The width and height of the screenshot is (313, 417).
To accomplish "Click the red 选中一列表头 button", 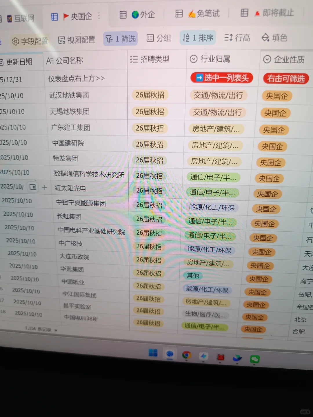I will point(221,78).
